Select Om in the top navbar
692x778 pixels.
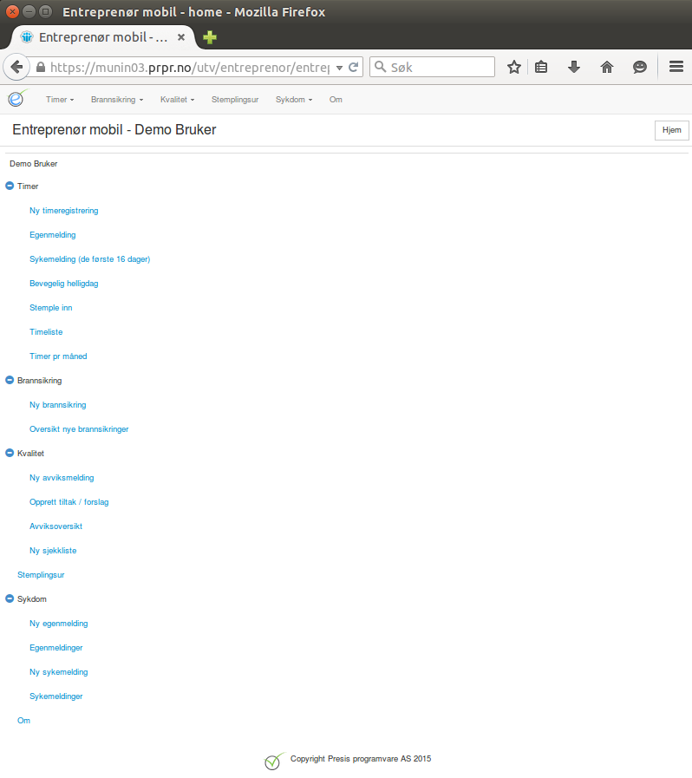click(336, 99)
